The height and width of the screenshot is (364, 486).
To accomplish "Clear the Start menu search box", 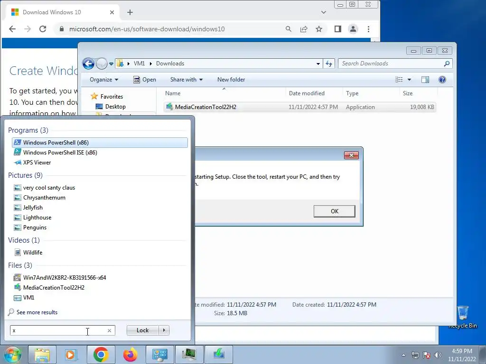I will point(110,330).
